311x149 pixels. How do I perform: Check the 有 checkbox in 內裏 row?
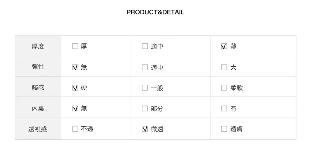click(x=224, y=108)
